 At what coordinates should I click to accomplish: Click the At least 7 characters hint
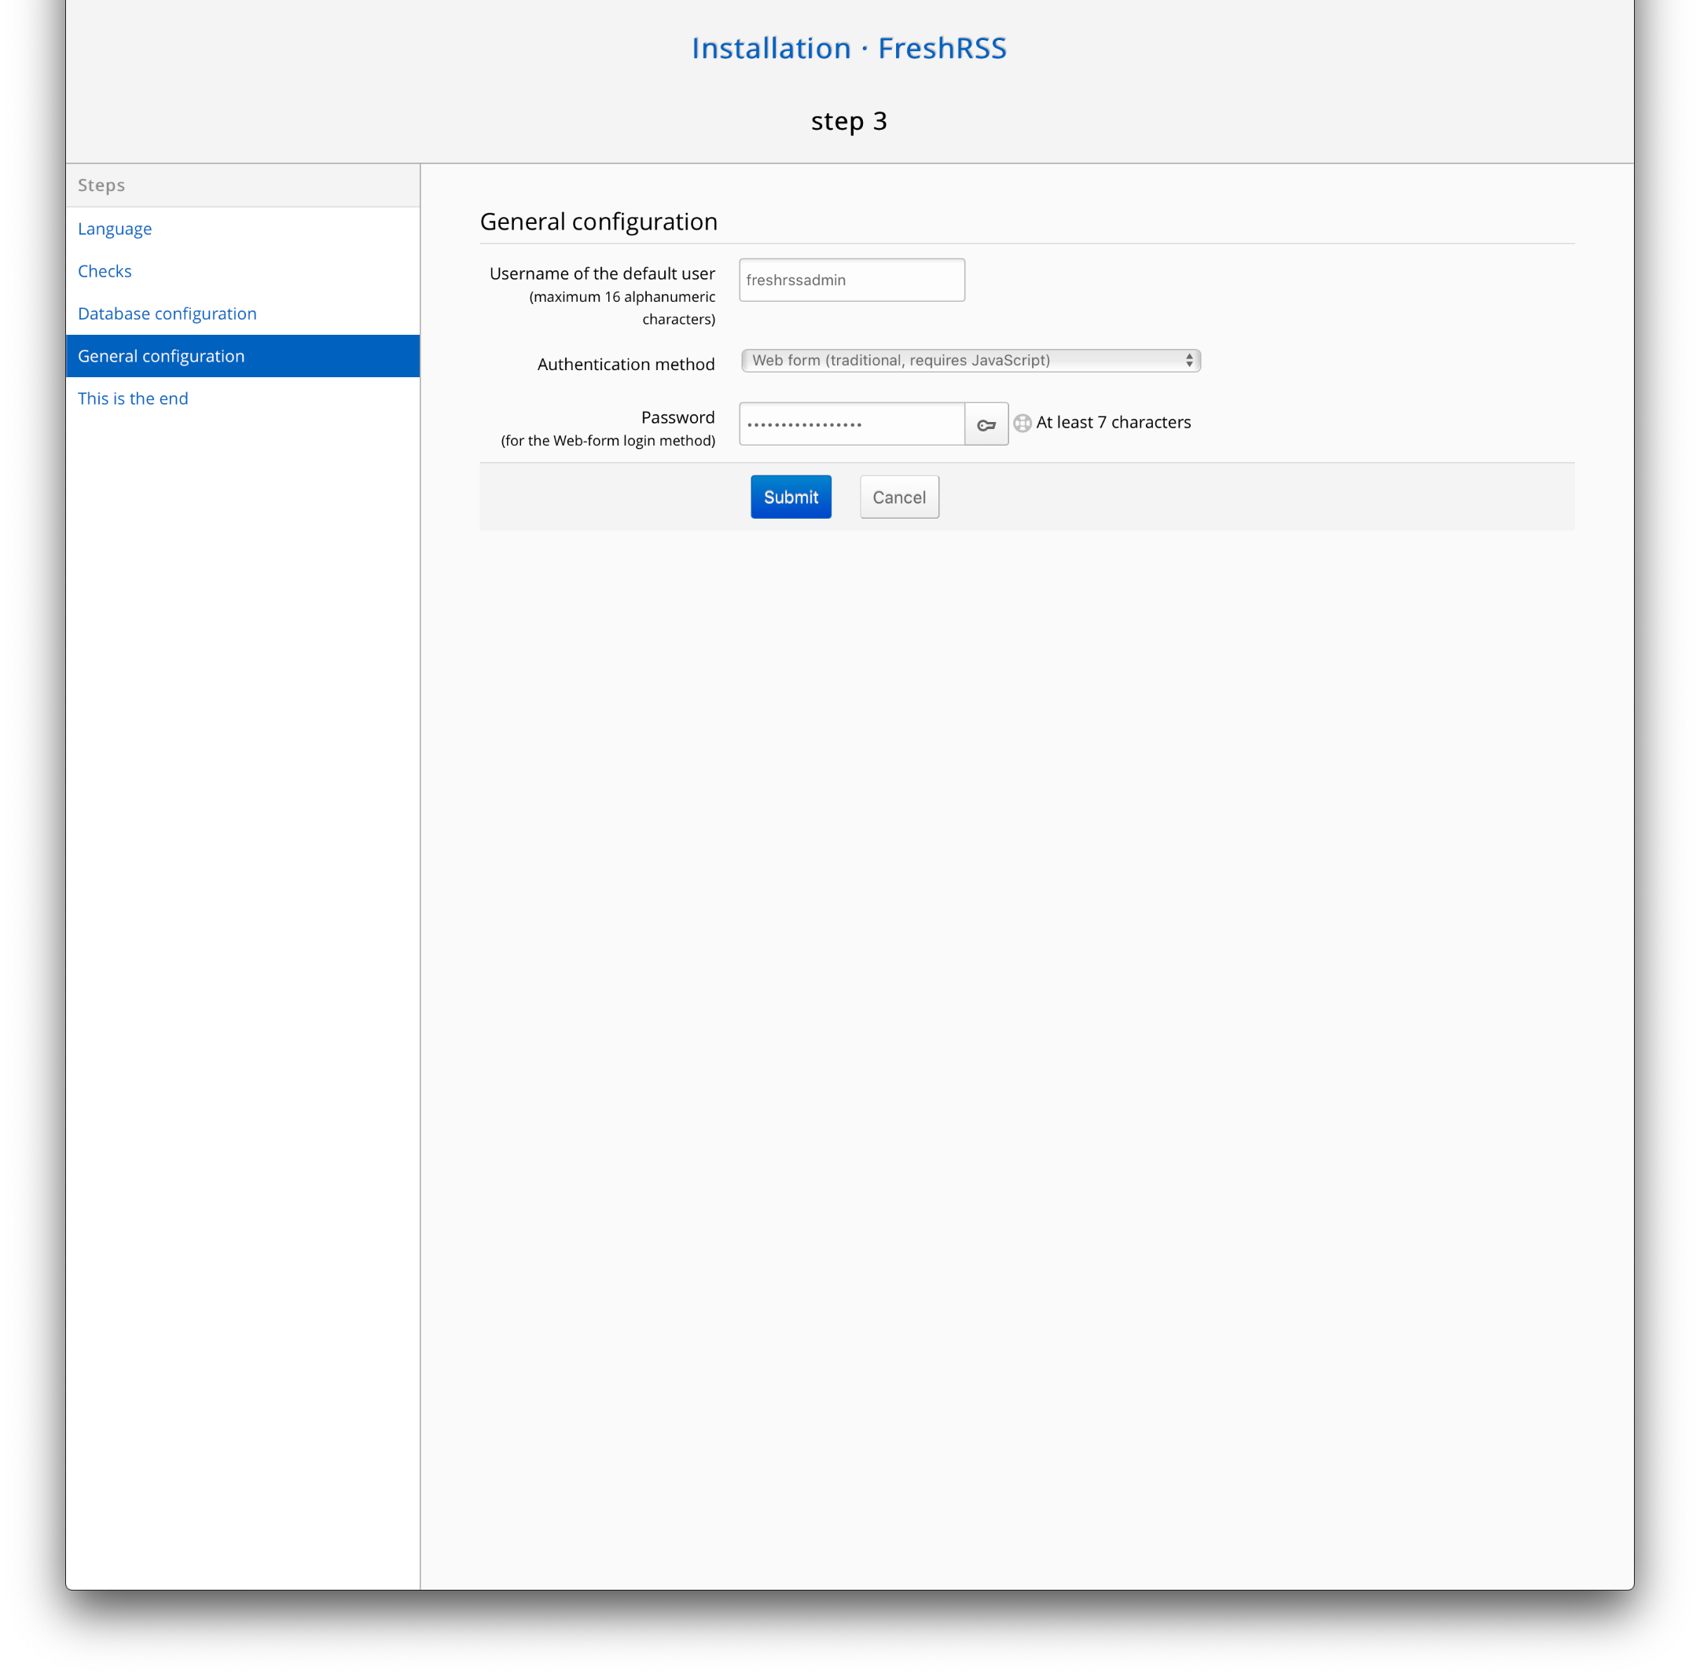click(x=1113, y=422)
